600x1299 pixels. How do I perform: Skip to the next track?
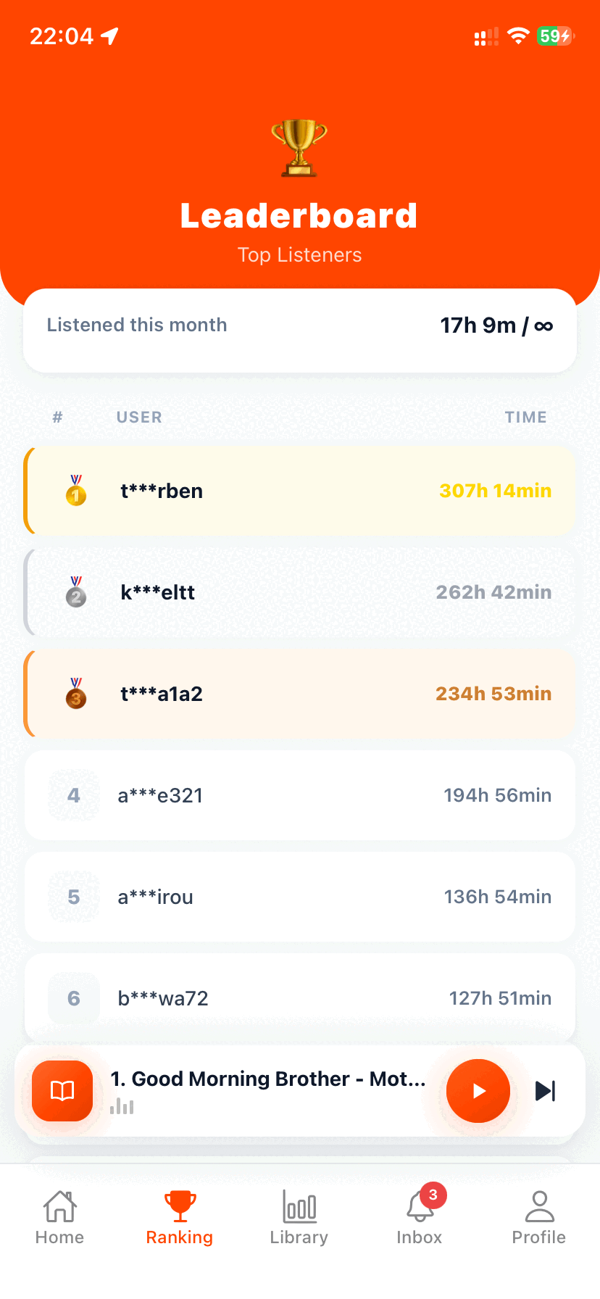(545, 1090)
